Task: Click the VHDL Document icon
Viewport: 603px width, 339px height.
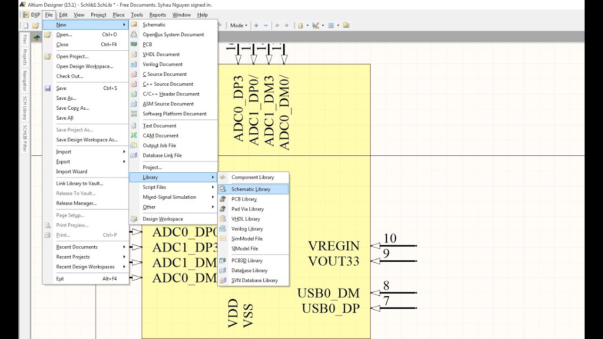Action: pos(134,54)
